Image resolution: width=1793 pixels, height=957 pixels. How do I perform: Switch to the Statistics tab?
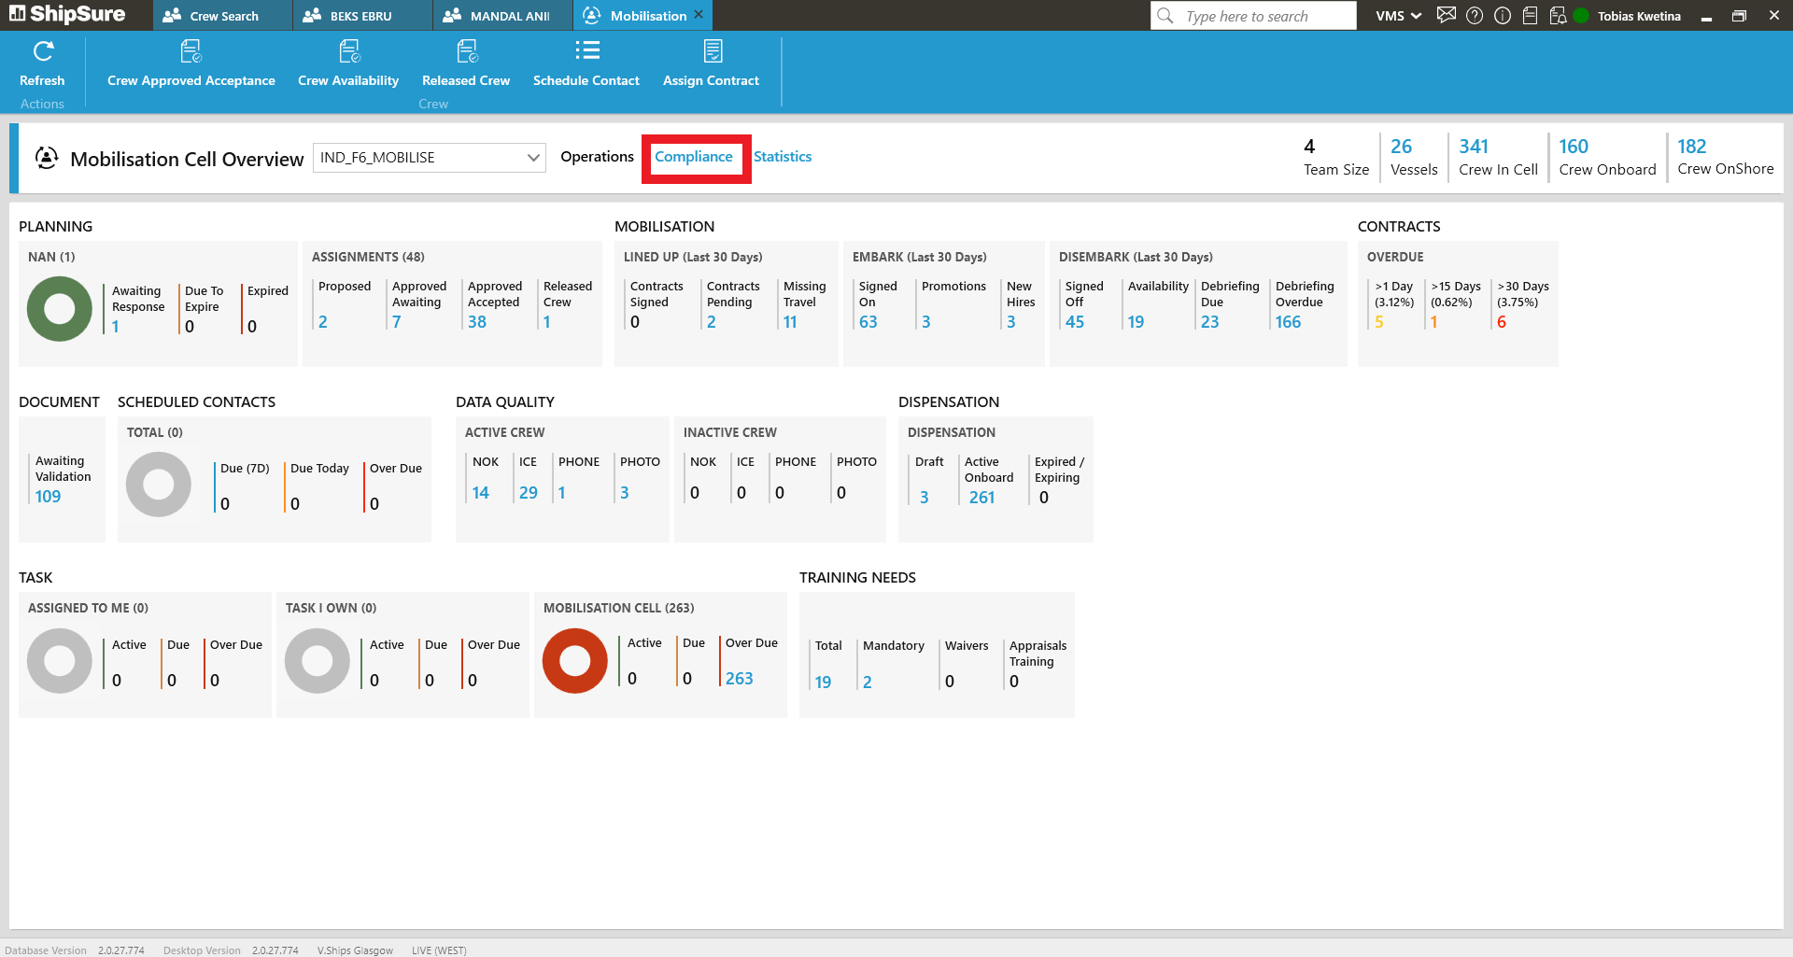coord(783,157)
